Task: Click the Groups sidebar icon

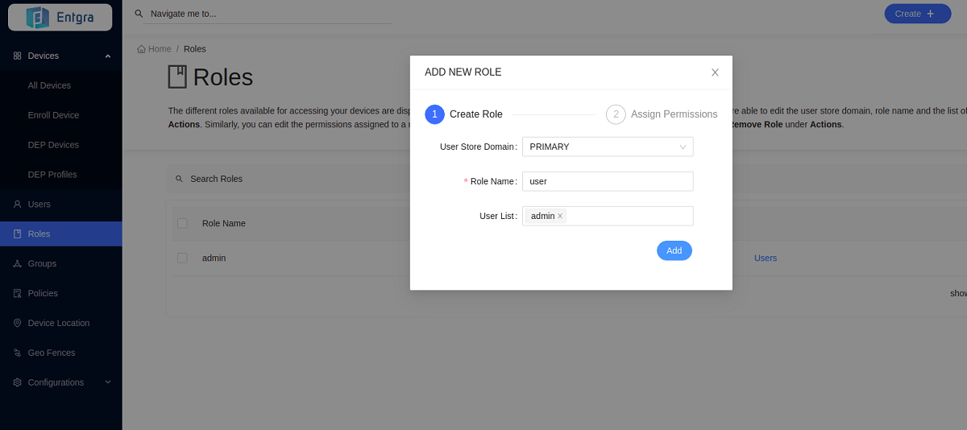Action: [x=17, y=263]
